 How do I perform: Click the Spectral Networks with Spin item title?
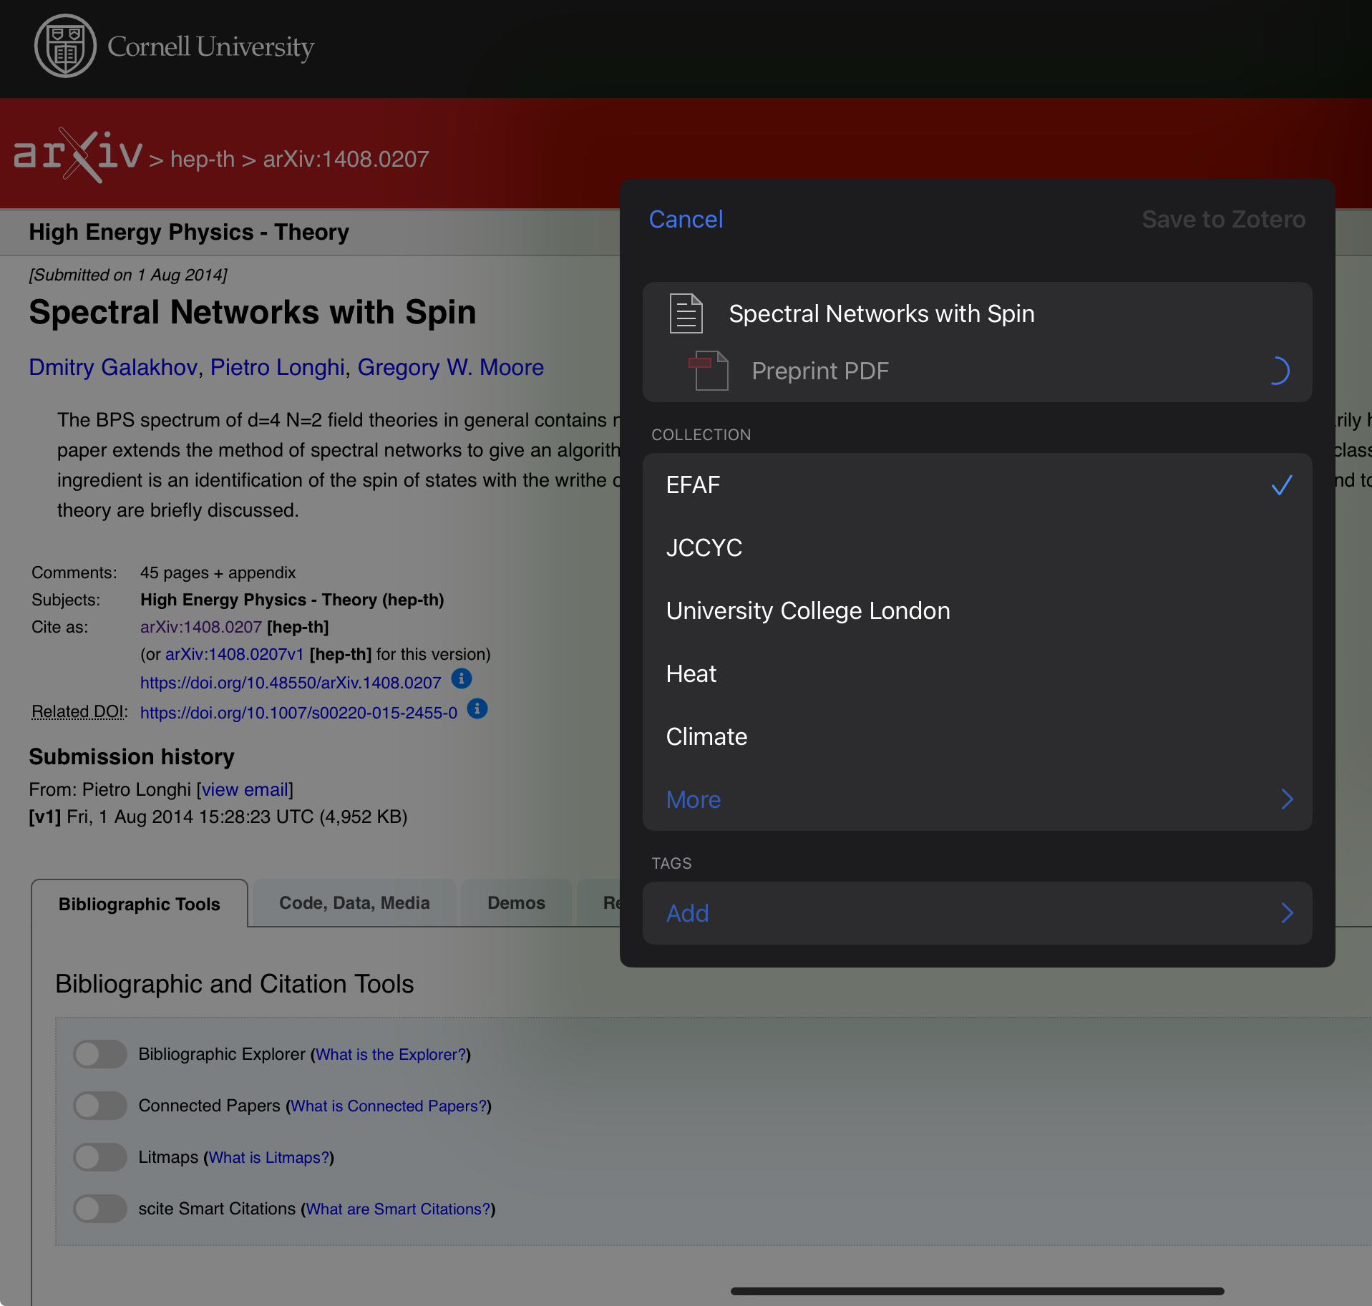[881, 313]
